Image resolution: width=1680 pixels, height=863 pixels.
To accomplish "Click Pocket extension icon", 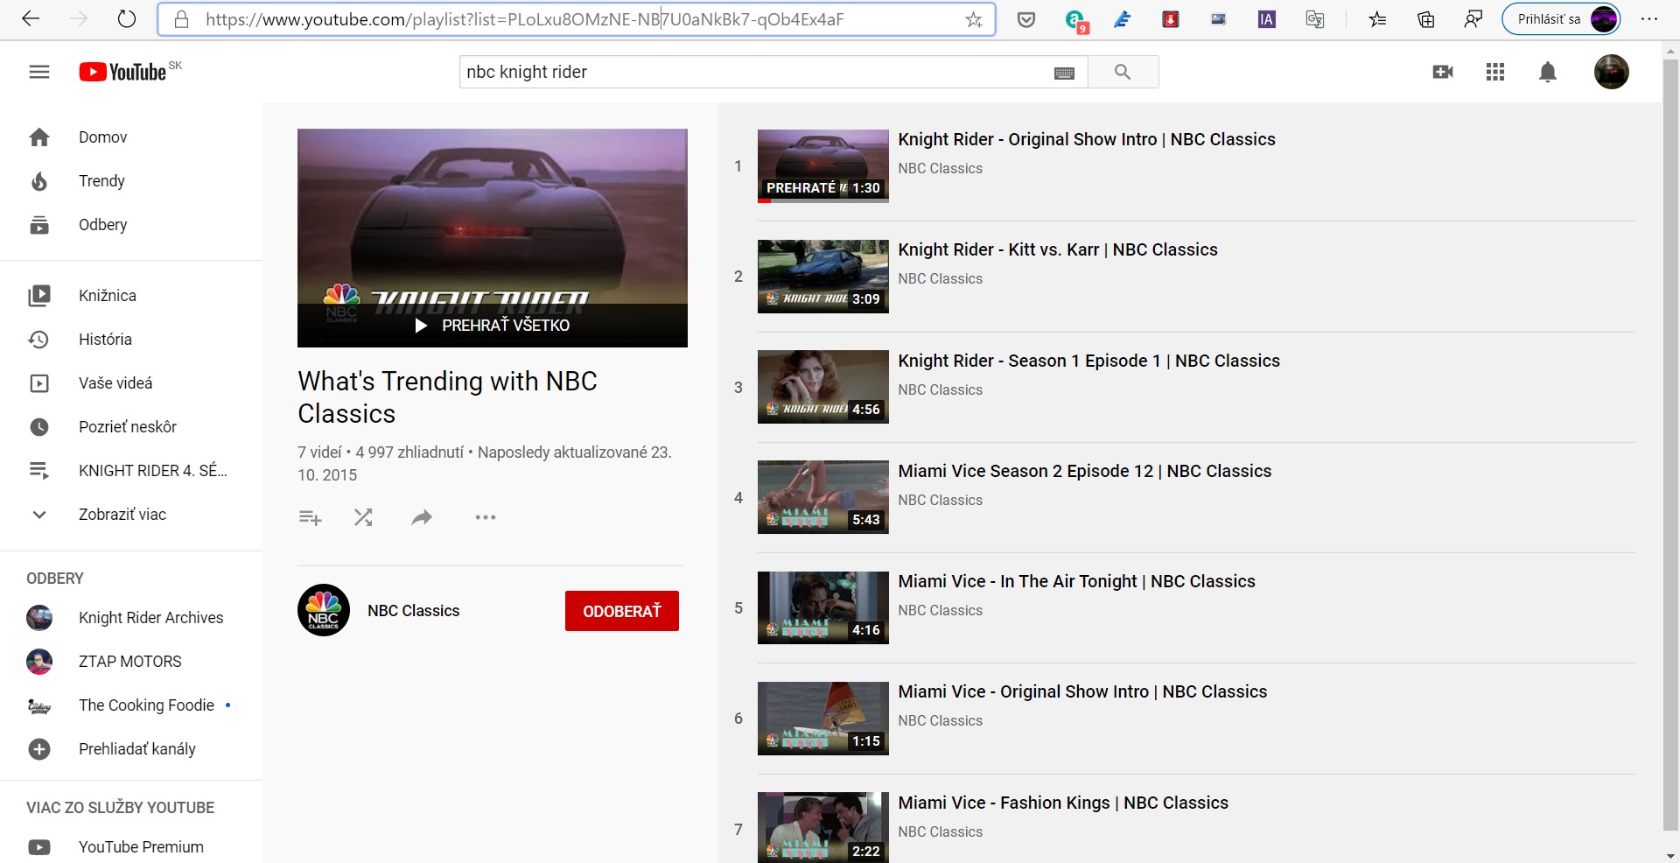I will tap(1026, 19).
